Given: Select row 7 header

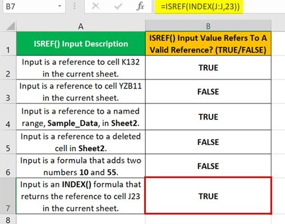Looking at the screenshot, I should pos(8,196).
